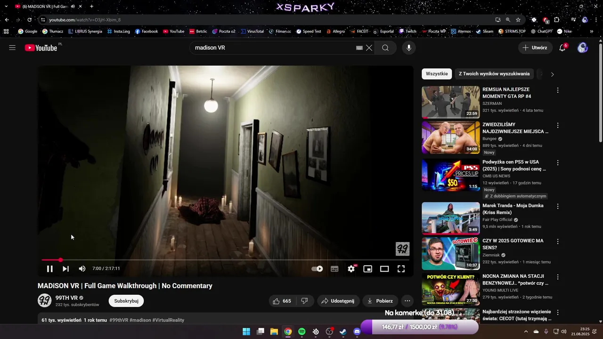Skip to the next video

(x=65, y=269)
